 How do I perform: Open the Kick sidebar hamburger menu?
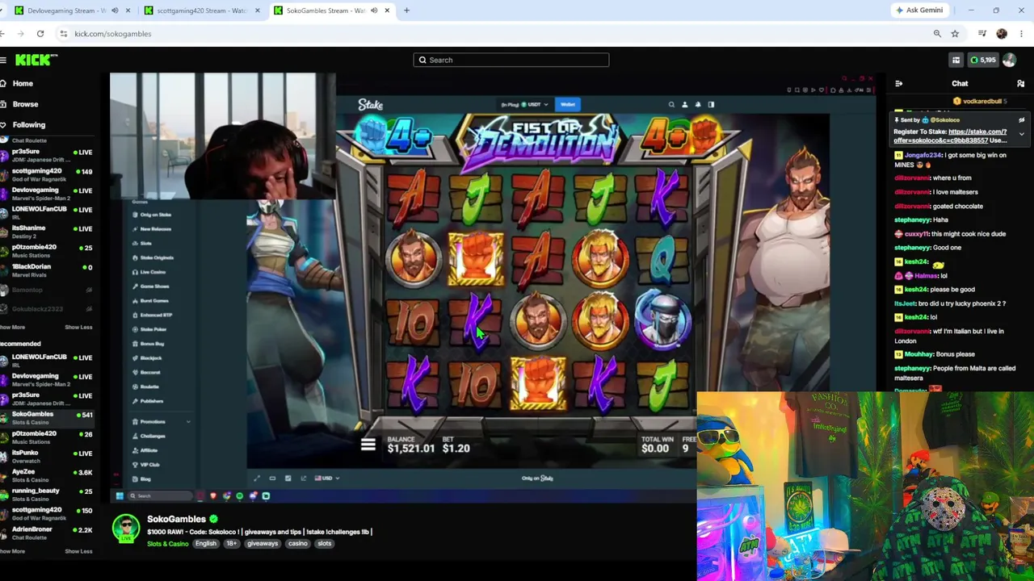click(3, 60)
